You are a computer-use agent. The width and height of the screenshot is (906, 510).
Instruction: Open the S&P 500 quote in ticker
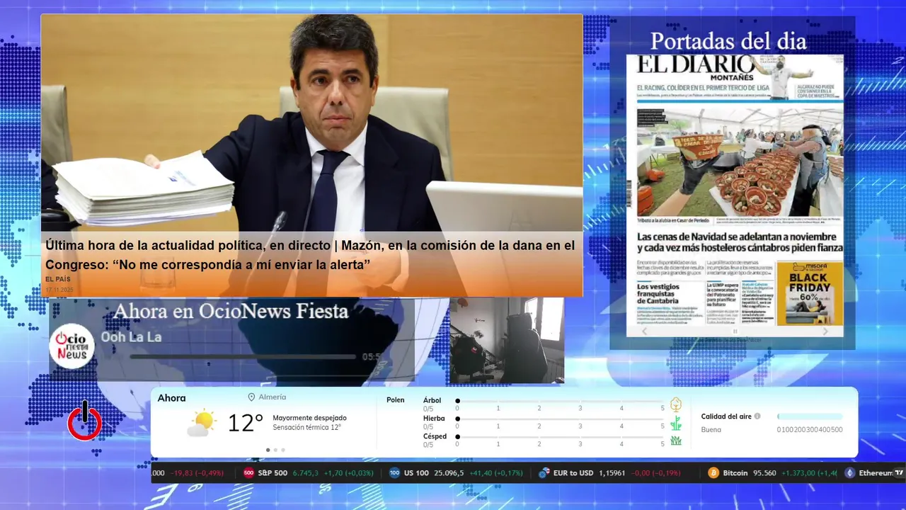click(x=308, y=473)
